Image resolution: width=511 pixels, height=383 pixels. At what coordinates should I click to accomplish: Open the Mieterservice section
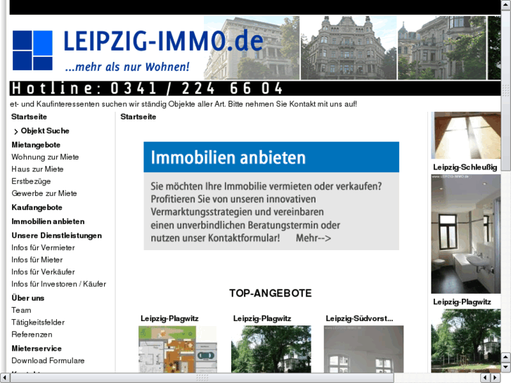37,348
